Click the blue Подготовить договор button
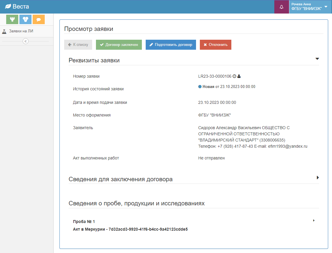The image size is (332, 253). [x=171, y=45]
